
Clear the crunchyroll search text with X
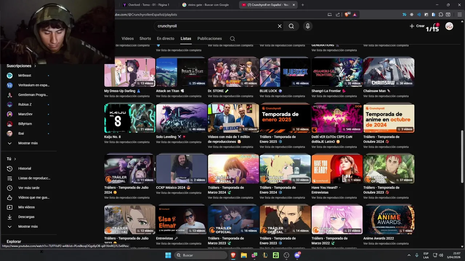(x=280, y=26)
